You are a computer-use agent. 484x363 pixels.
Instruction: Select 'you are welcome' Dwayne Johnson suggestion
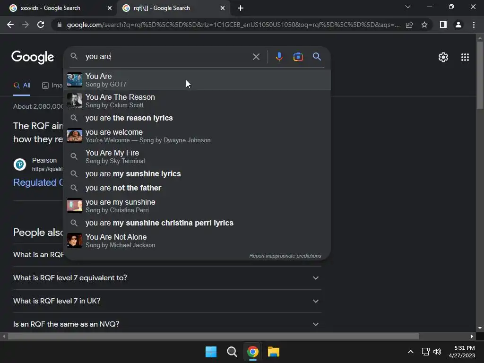click(197, 136)
